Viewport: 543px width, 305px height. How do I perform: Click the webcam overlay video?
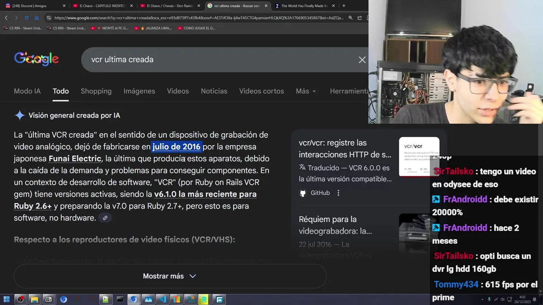(x=456, y=62)
